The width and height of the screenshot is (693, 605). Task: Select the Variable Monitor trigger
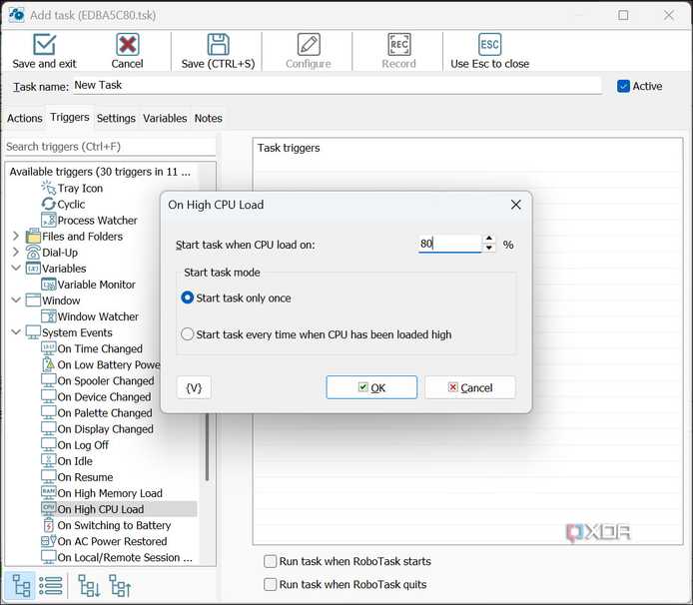pyautogui.click(x=89, y=285)
